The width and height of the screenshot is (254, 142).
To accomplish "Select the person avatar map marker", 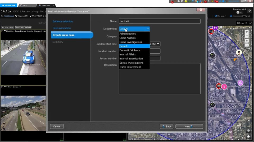I will [x=239, y=53].
